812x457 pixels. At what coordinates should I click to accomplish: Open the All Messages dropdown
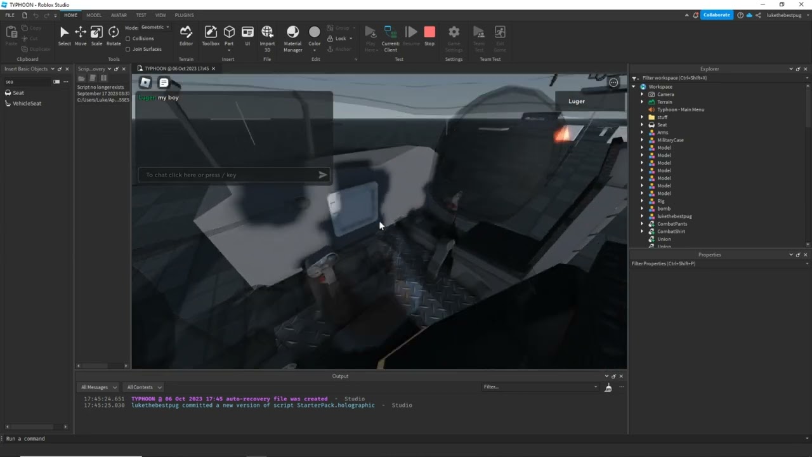(x=98, y=387)
